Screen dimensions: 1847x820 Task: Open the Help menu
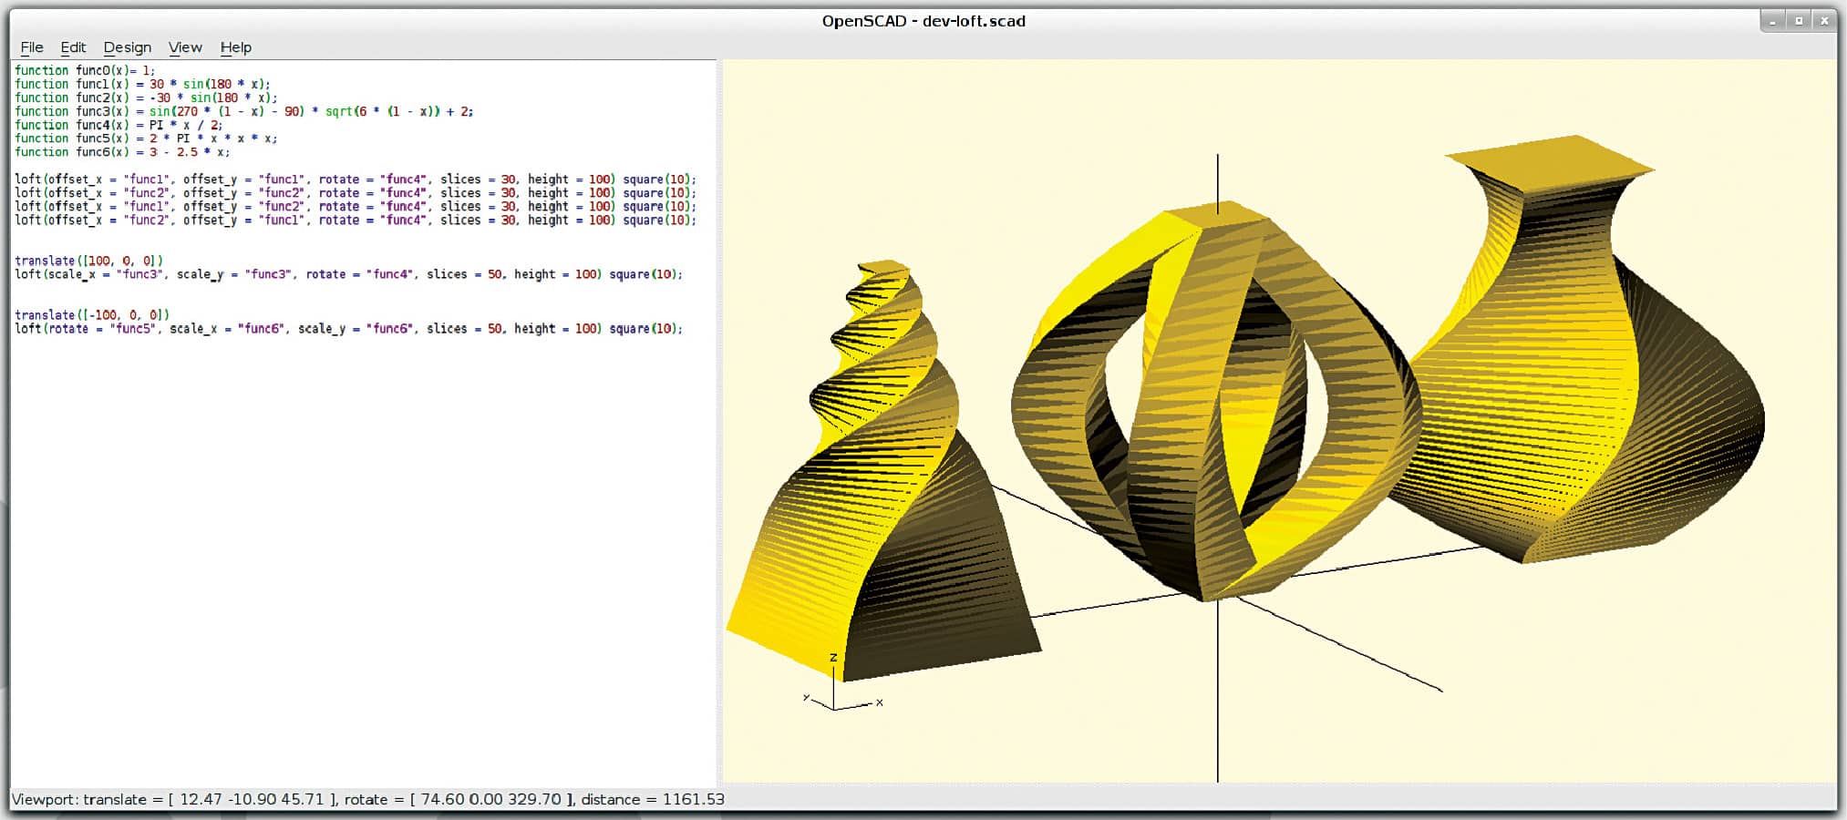[x=235, y=47]
